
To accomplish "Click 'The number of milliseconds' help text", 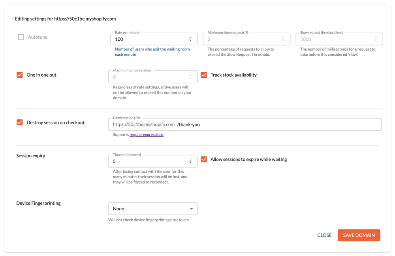I will point(338,52).
